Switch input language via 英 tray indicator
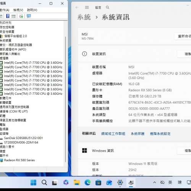Image resolution: width=191 pixels, height=191 pixels. [170, 183]
